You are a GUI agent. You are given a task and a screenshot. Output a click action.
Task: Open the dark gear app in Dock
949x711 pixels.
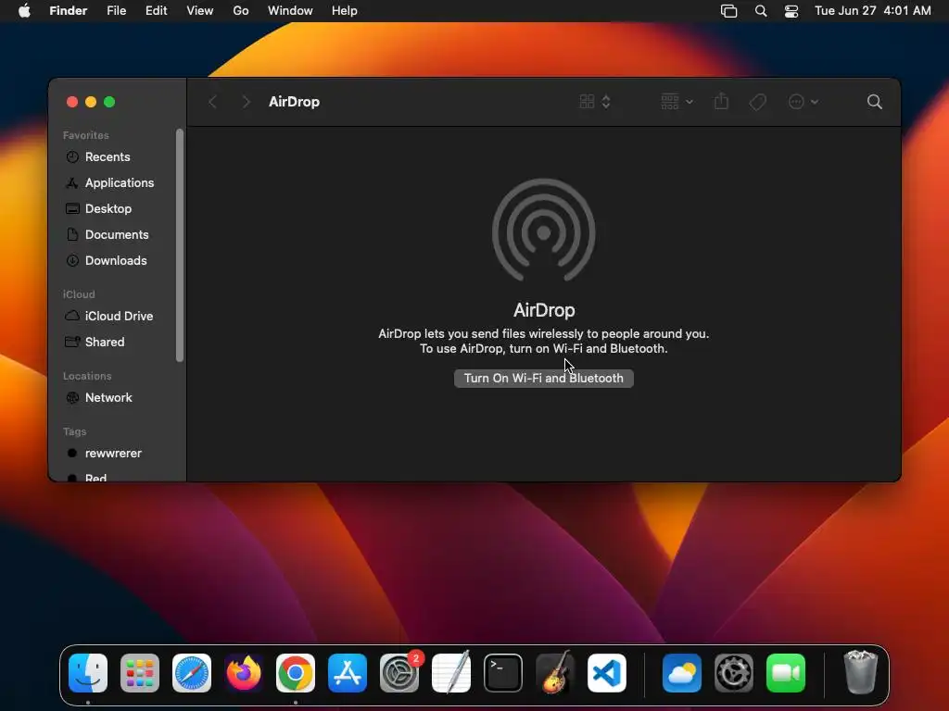[x=734, y=673]
